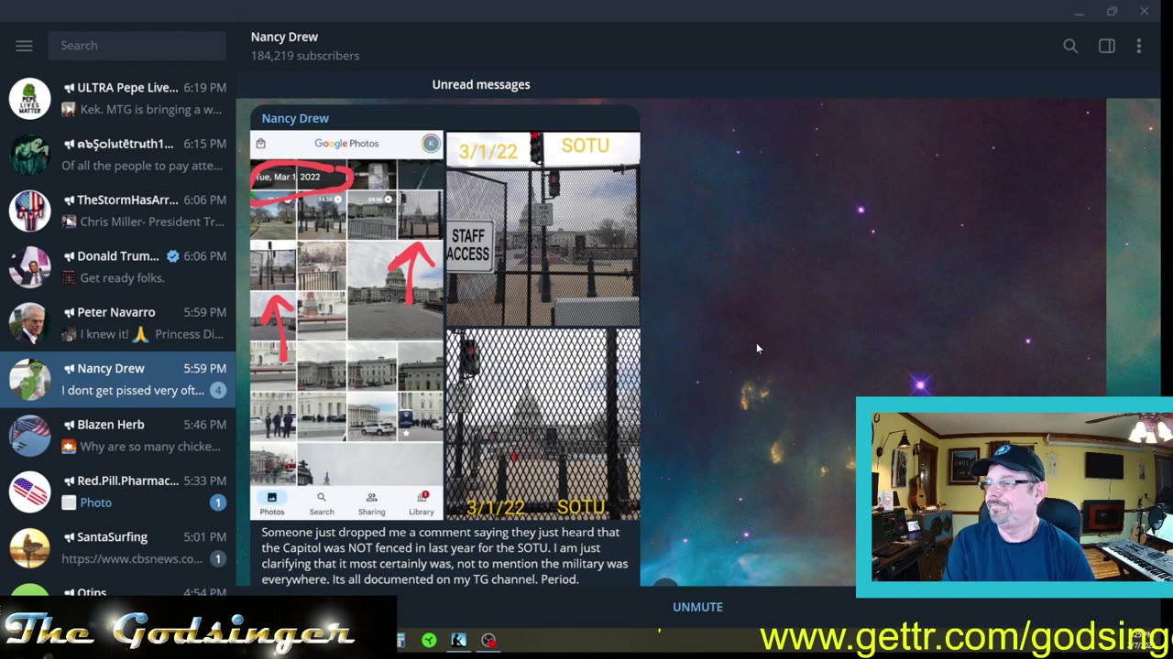
Task: Click the Photo link in Red.Pill.Pharmacist row
Action: (x=95, y=502)
